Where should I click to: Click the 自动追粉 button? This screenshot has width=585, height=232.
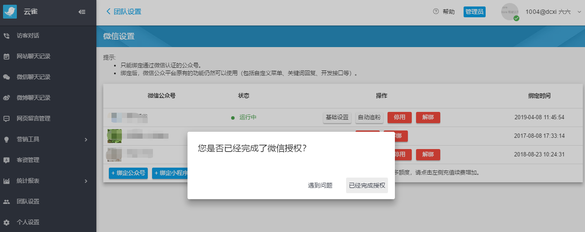(369, 117)
